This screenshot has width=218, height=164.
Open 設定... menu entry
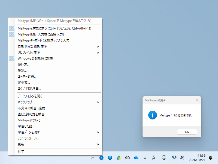(55, 71)
